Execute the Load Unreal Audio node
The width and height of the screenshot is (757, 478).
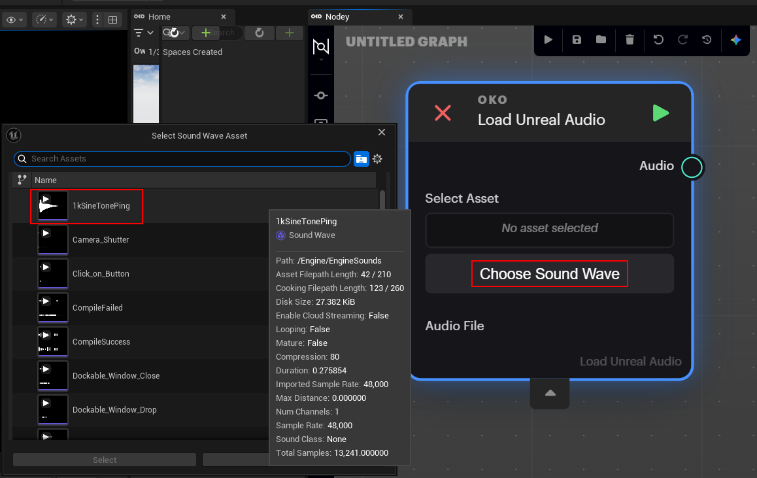(x=660, y=113)
